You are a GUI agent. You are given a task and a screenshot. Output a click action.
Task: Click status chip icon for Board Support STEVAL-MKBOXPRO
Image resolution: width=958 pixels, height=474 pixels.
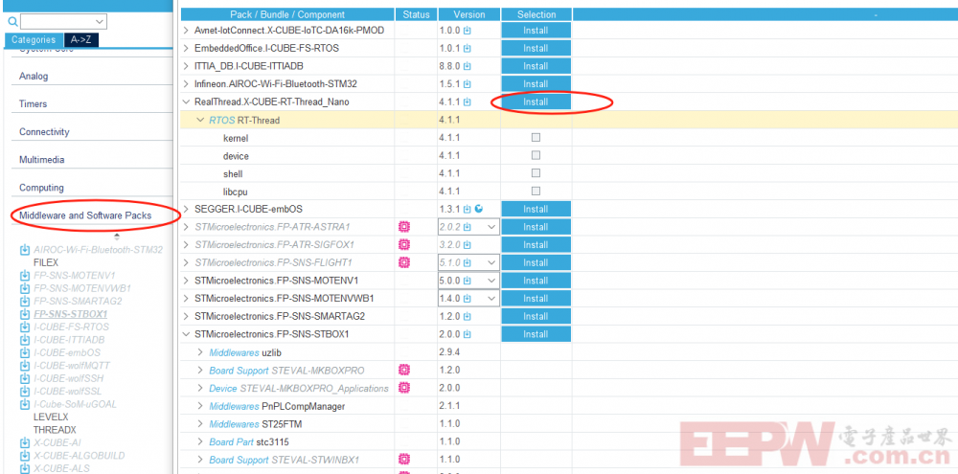[404, 371]
